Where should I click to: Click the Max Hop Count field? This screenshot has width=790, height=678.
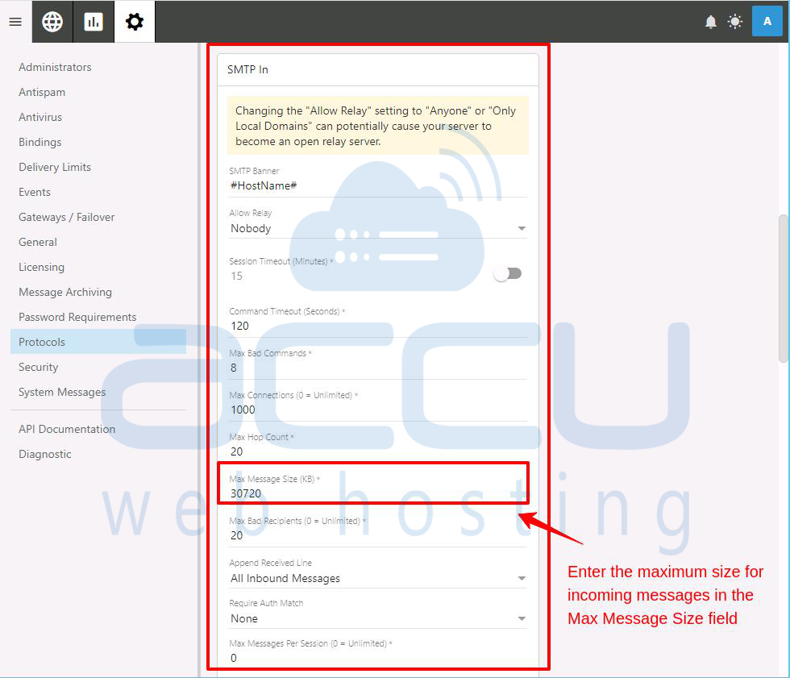378,451
